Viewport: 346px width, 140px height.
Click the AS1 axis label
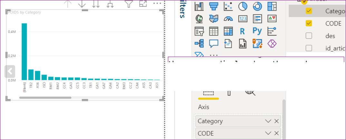coord(157,85)
